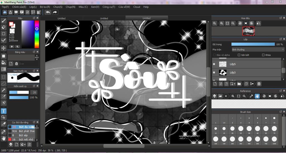Viewport: 286px width, 153px height.
Task: Click the Lớp3 layer thumbnail
Action: 223,72
